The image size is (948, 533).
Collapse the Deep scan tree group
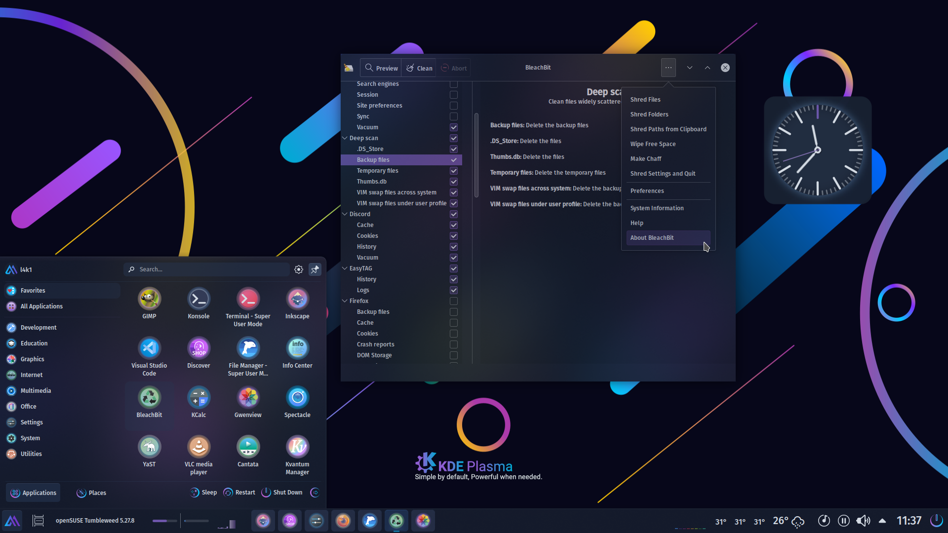coord(345,138)
